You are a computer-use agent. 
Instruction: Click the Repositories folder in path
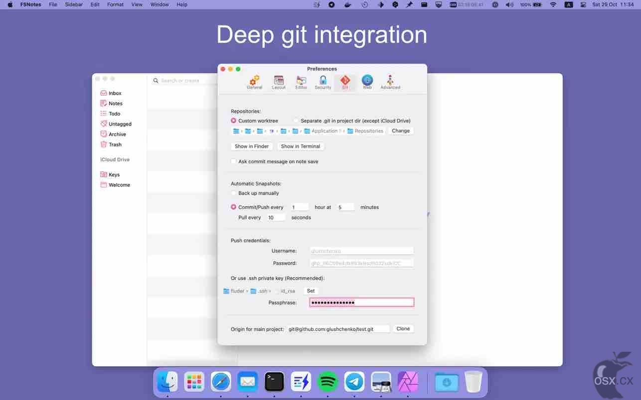point(365,131)
